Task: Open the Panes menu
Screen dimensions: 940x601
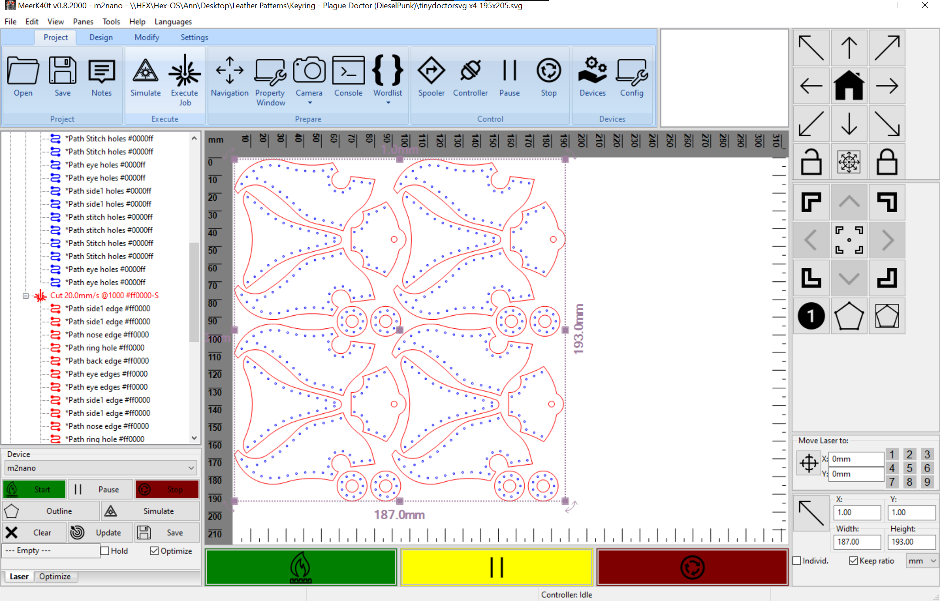Action: [x=83, y=22]
